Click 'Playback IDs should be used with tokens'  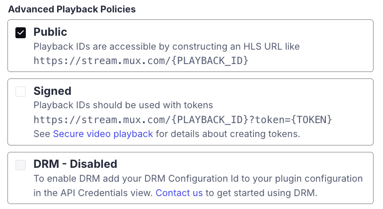[123, 105]
